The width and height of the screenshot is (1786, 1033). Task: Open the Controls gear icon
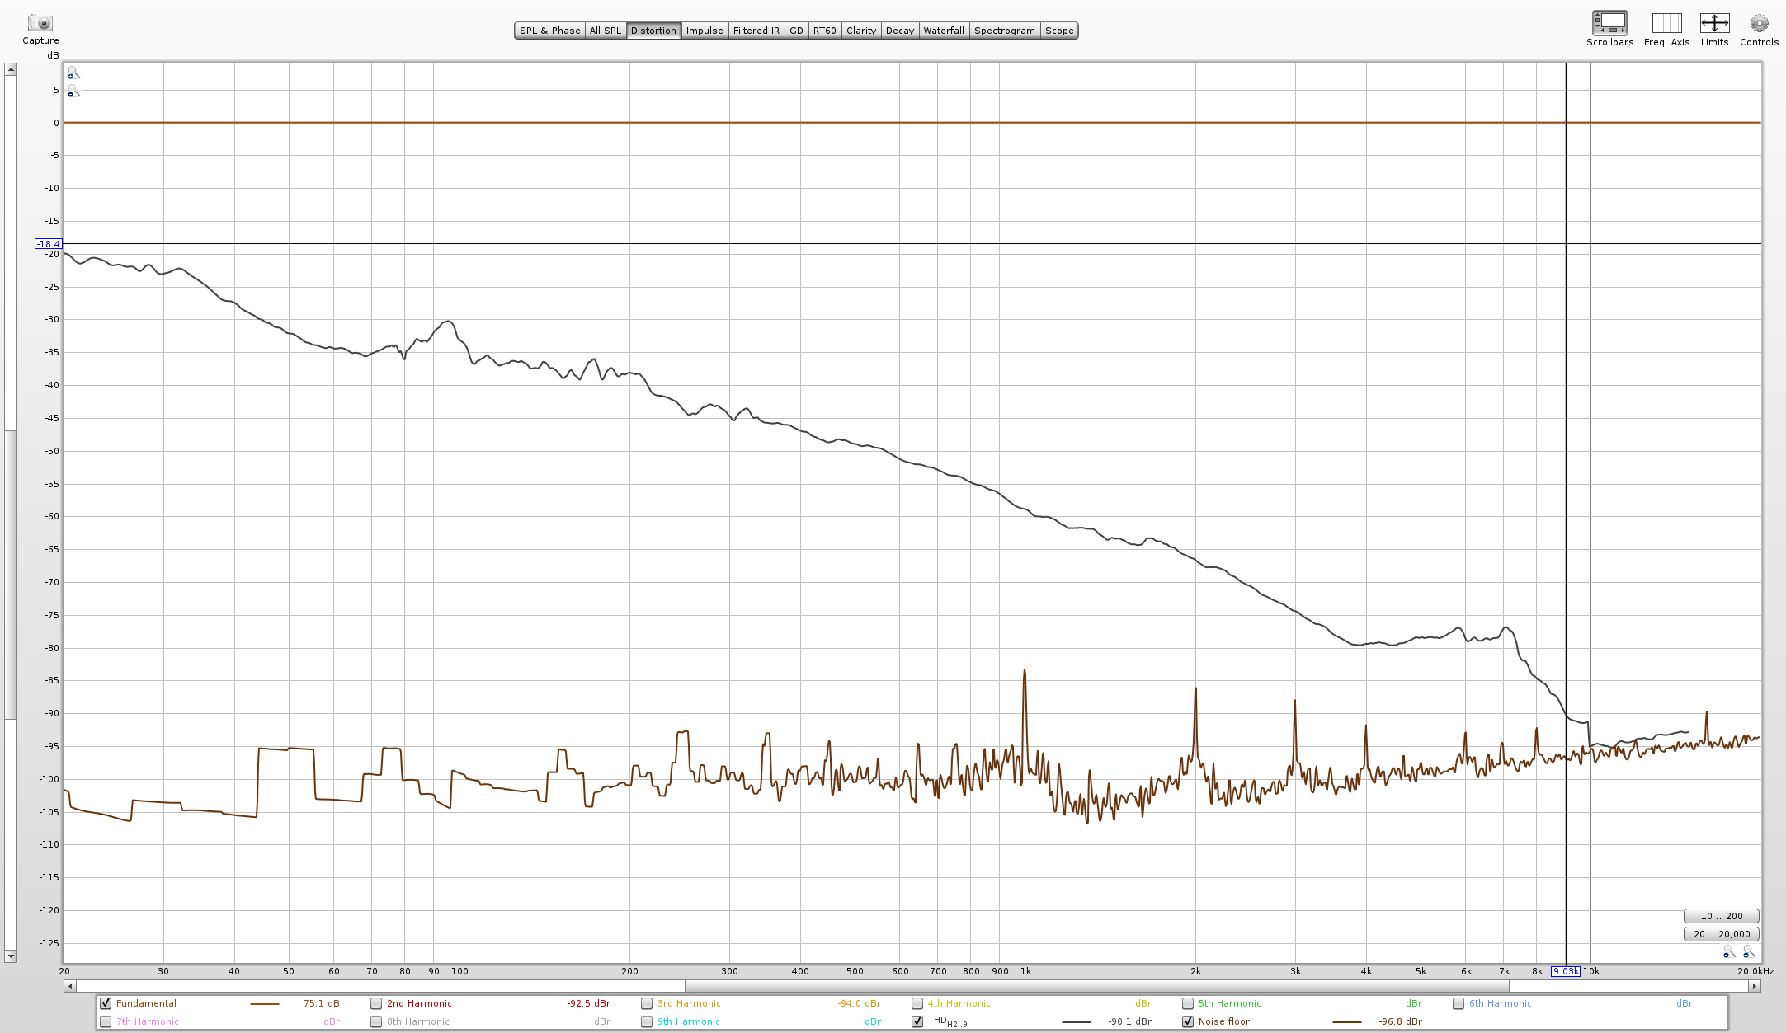point(1759,23)
